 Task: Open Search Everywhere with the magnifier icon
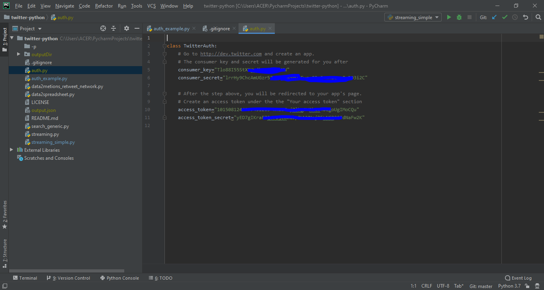538,17
